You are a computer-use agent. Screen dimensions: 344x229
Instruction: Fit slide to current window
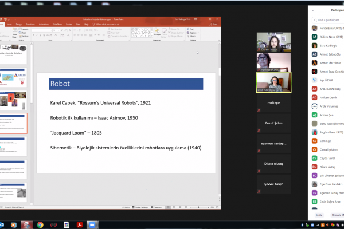tap(217, 207)
